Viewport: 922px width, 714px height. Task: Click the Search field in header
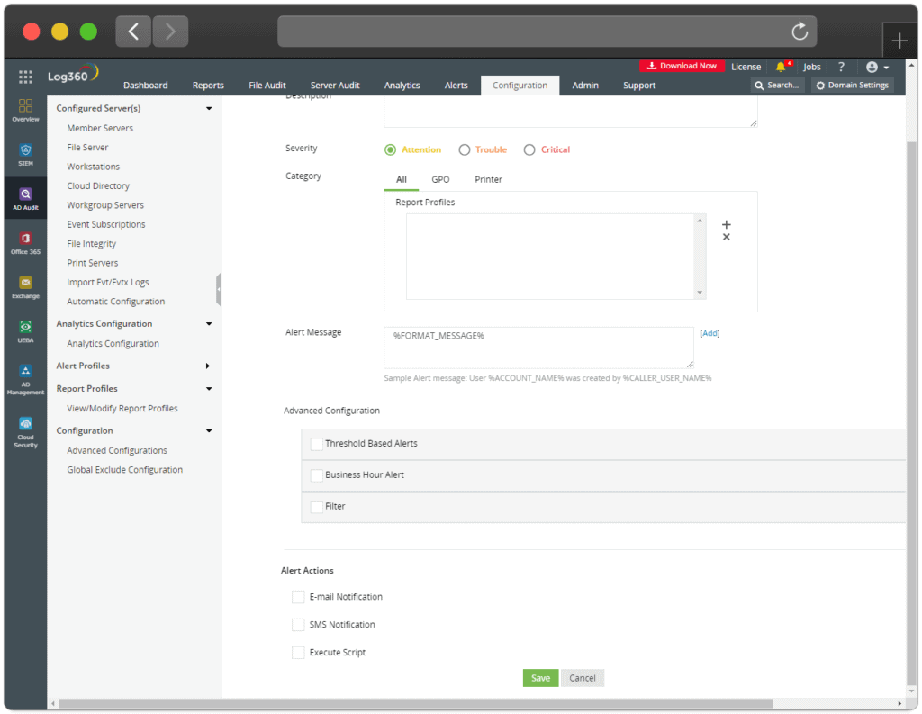coord(777,86)
